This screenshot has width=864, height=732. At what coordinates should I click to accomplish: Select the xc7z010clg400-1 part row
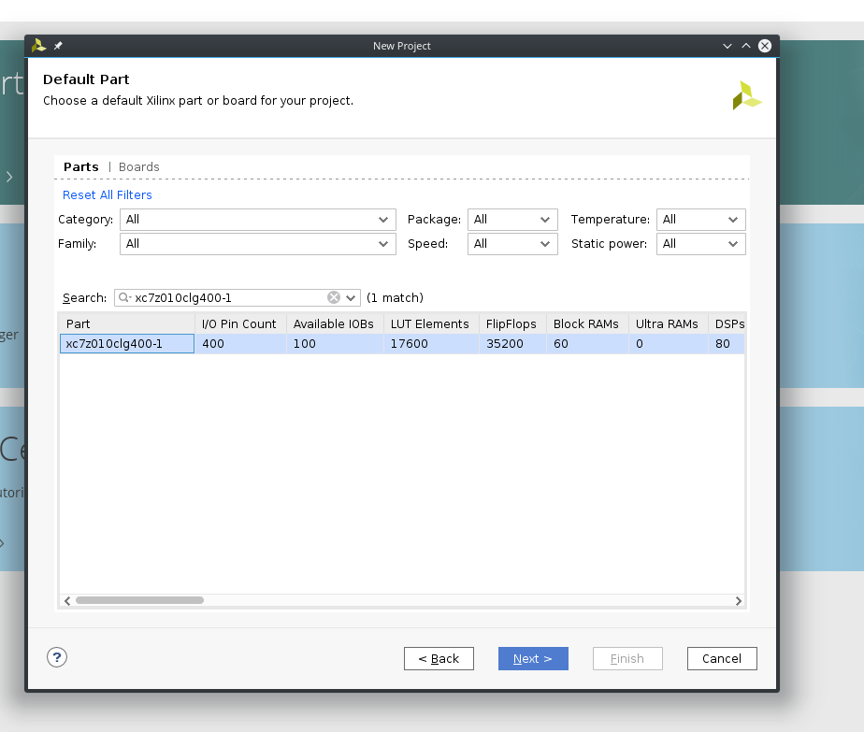click(402, 344)
